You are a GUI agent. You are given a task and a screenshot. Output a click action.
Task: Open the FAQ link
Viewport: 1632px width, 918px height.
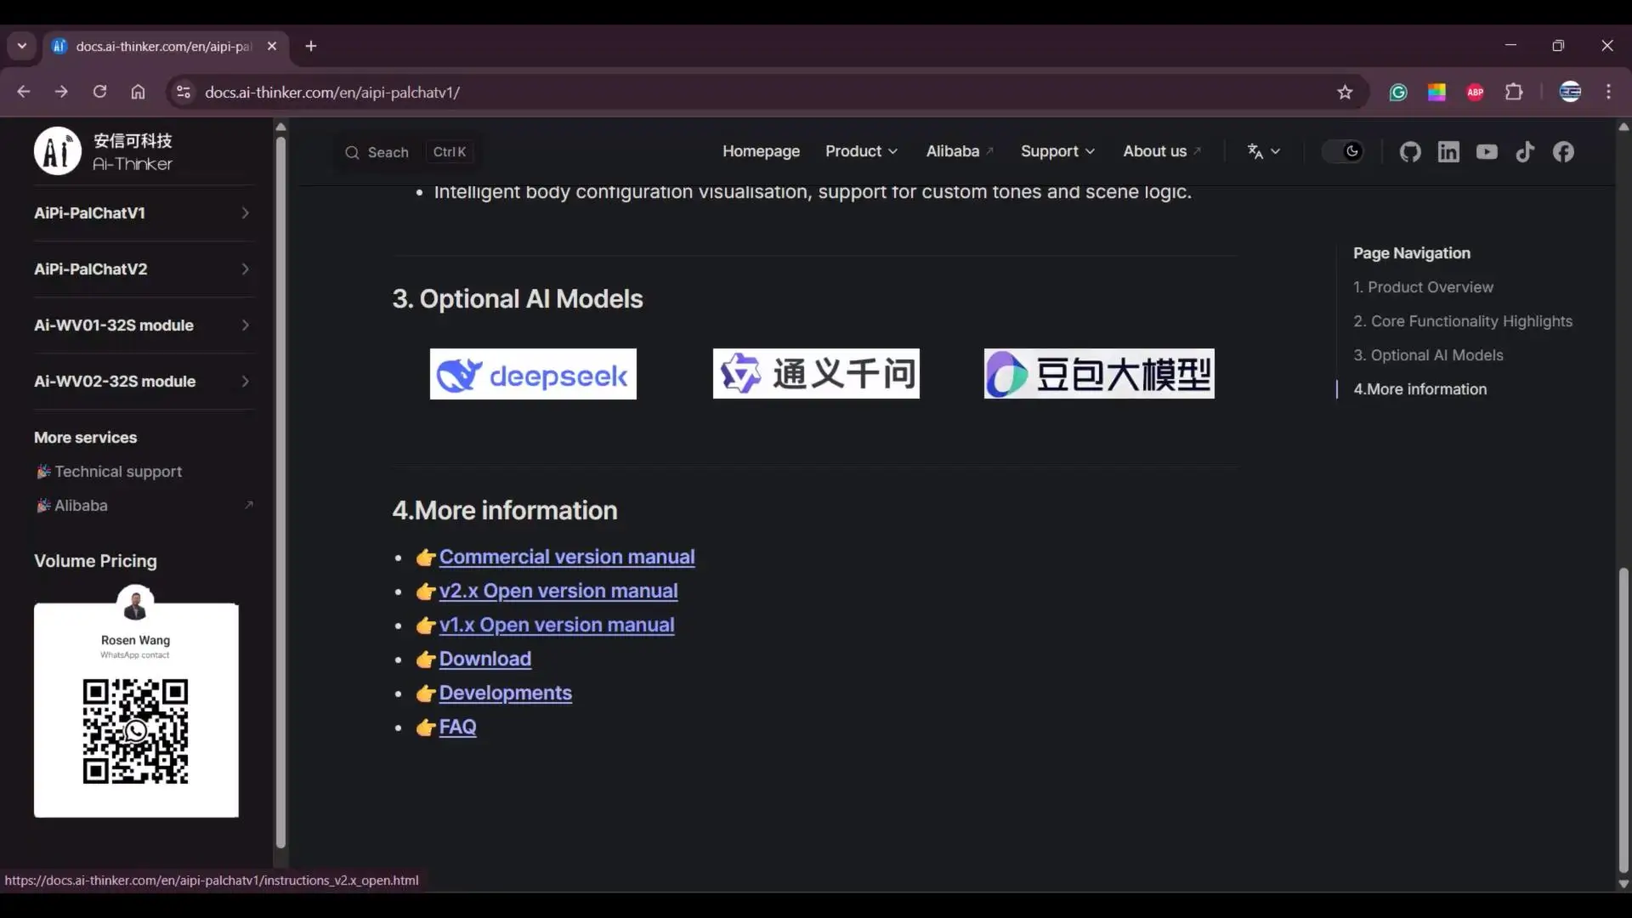(457, 727)
